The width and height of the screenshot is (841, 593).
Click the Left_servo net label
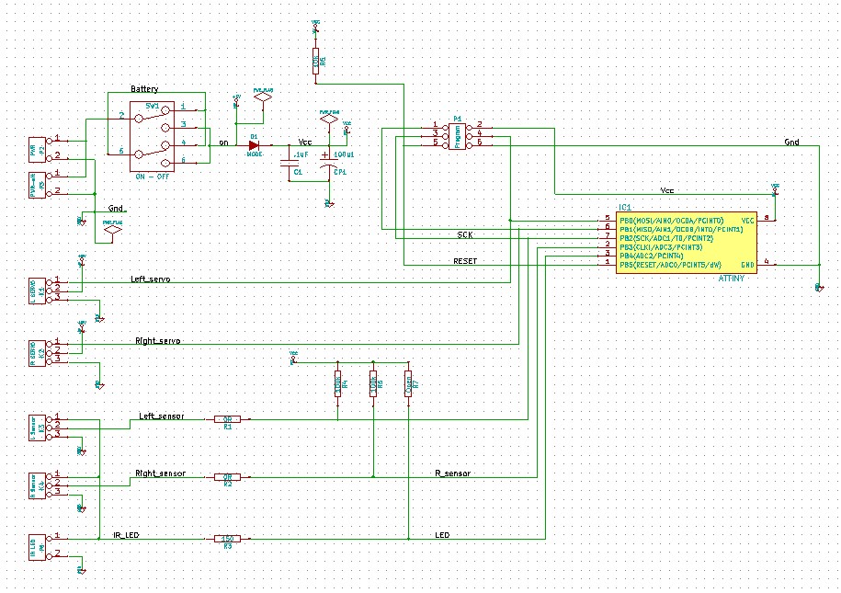coord(149,277)
